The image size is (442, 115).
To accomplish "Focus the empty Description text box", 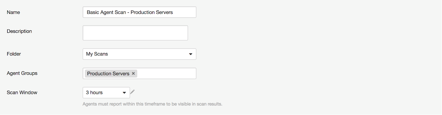I will click(135, 33).
